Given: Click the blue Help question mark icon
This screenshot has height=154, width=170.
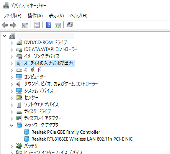Looking at the screenshot, I should click(x=49, y=25).
